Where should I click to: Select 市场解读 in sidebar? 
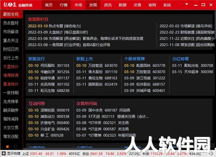(11, 32)
